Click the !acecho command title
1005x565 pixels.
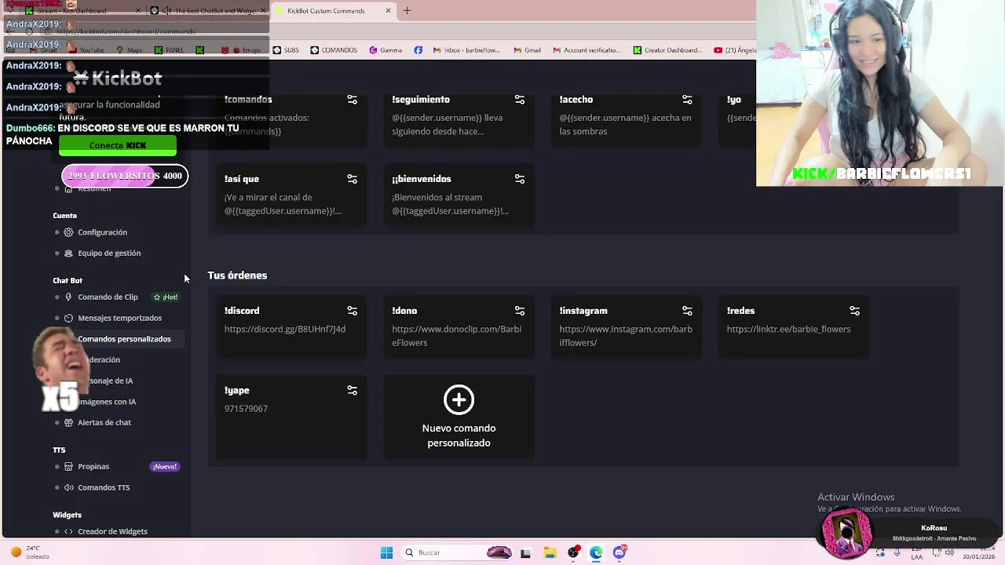point(576,100)
